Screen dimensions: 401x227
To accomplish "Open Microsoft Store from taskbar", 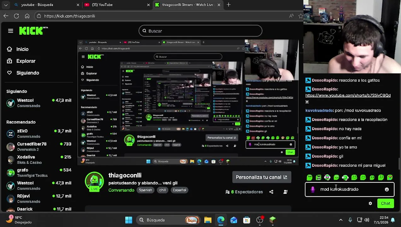I will pos(247,220).
